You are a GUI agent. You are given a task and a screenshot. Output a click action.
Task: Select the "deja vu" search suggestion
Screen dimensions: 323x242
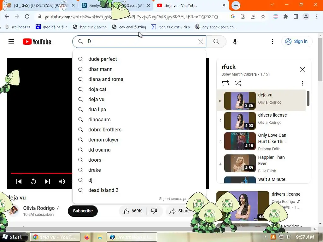coord(139,99)
